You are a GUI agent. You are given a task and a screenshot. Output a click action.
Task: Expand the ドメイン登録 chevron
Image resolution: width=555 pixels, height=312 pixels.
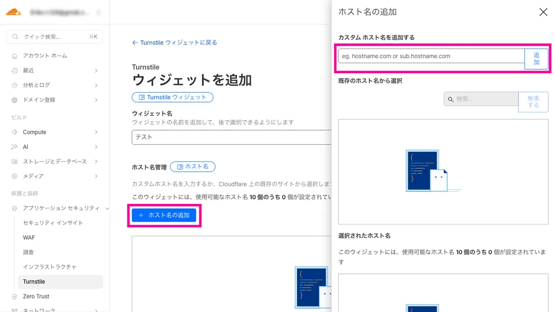point(96,100)
